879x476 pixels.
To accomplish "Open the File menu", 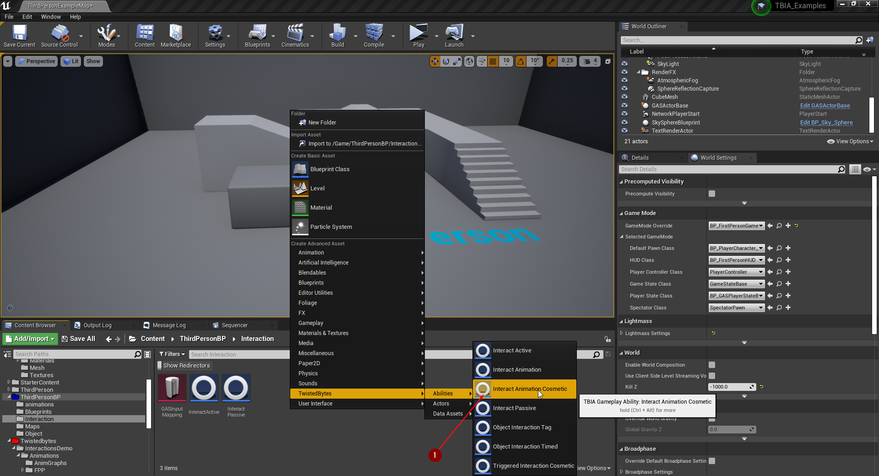I will [x=9, y=17].
